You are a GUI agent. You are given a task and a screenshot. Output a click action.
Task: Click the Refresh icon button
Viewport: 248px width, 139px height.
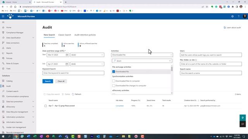tap(77, 94)
